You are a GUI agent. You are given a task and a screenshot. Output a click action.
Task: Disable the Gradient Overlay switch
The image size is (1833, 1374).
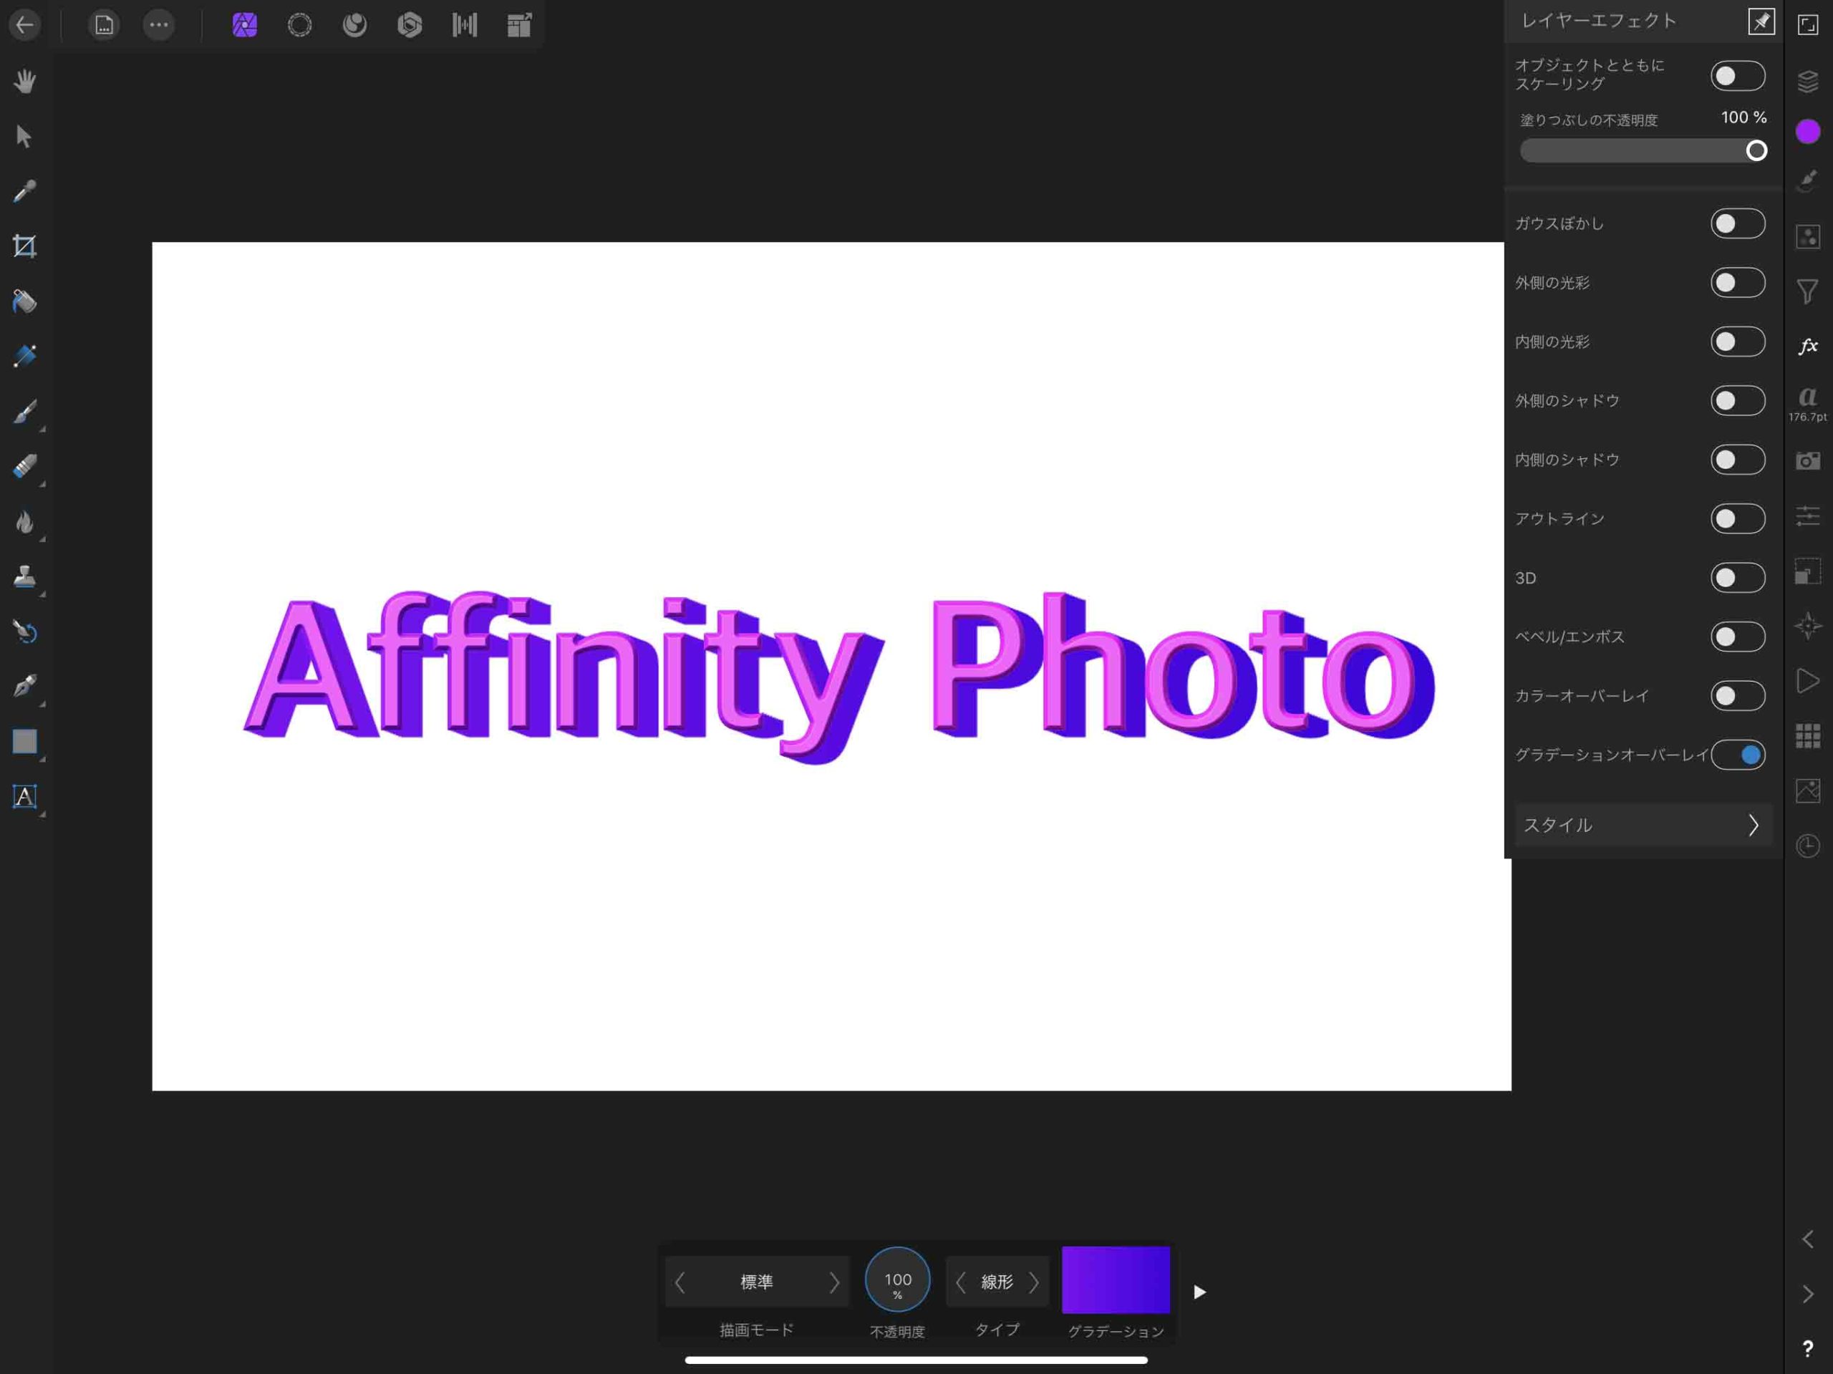[1738, 755]
